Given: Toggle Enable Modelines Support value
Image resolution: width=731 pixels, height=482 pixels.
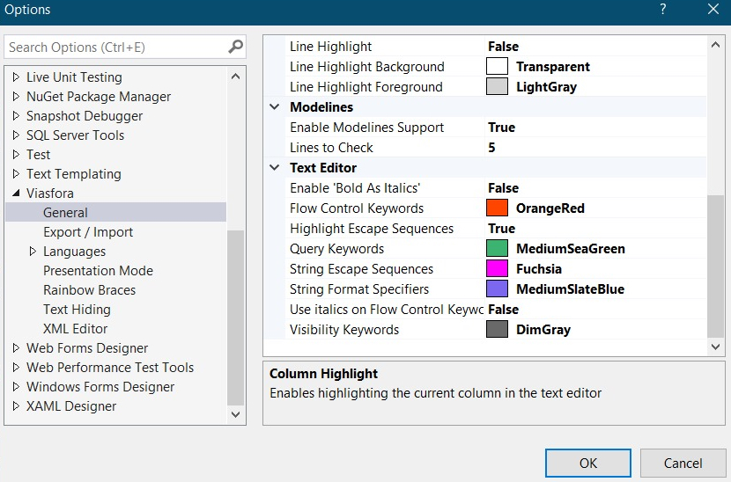Looking at the screenshot, I should (x=502, y=128).
